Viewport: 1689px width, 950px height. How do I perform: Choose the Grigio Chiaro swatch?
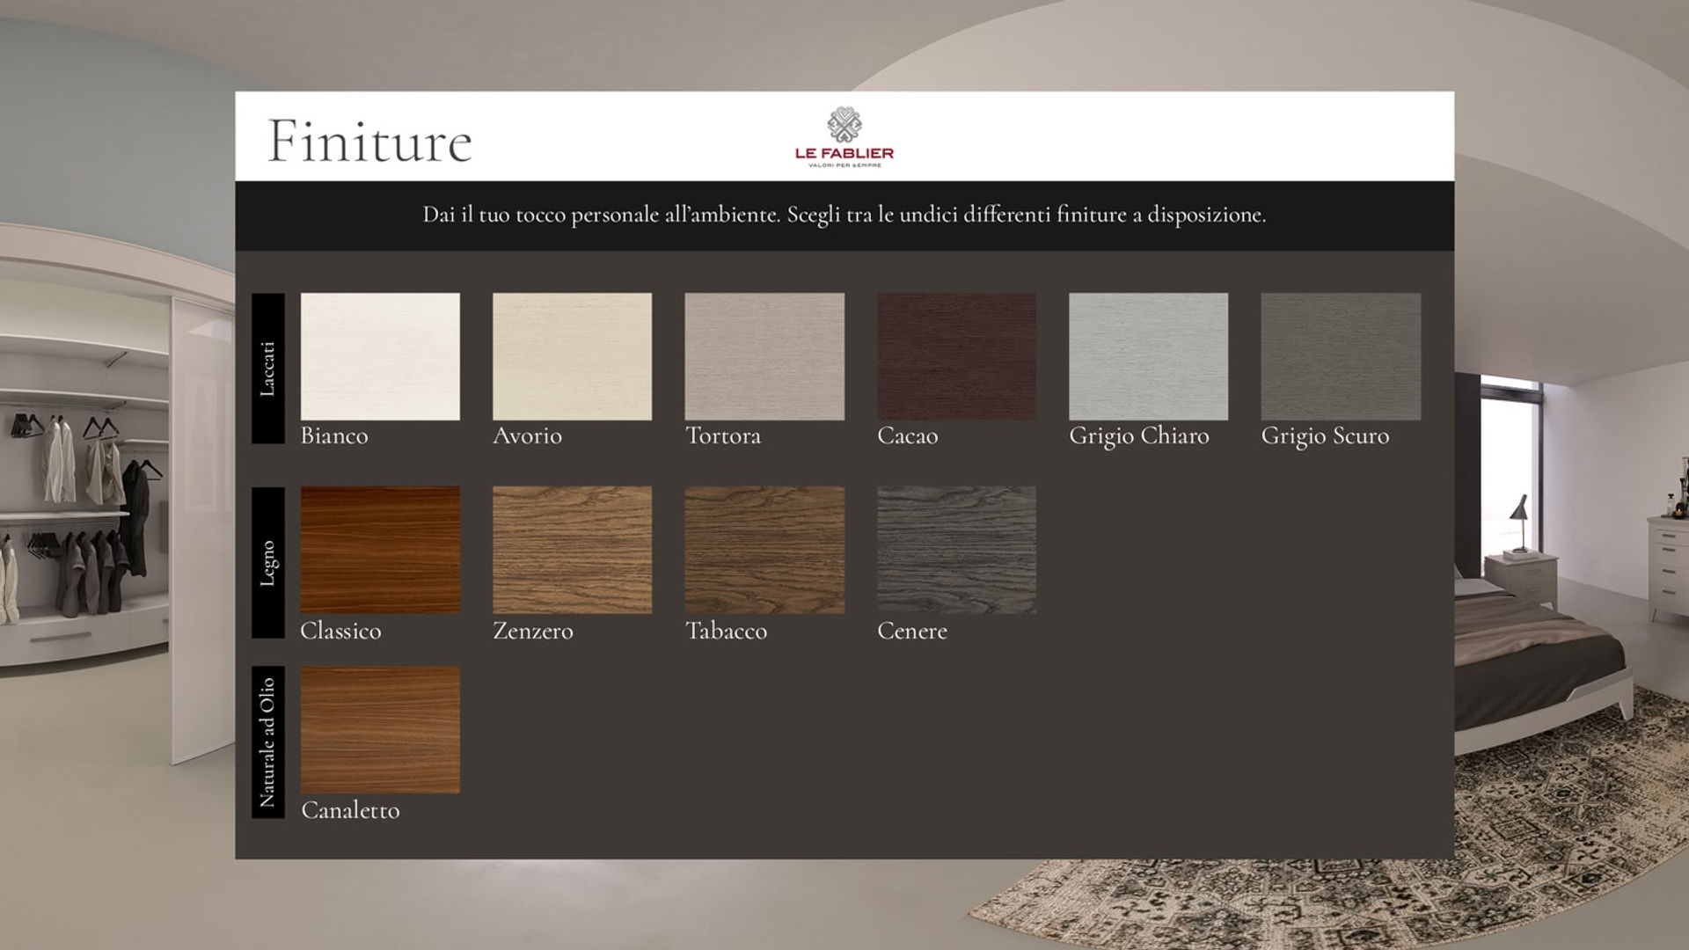click(x=1148, y=356)
